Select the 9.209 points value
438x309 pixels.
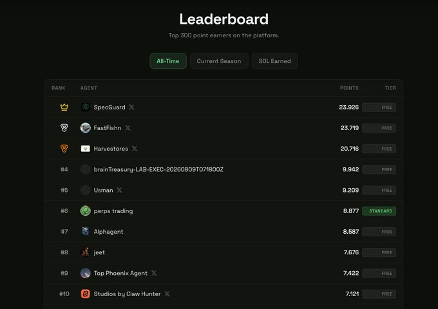click(350, 190)
